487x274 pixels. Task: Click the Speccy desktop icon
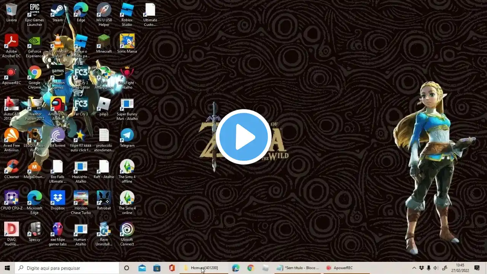35,232
